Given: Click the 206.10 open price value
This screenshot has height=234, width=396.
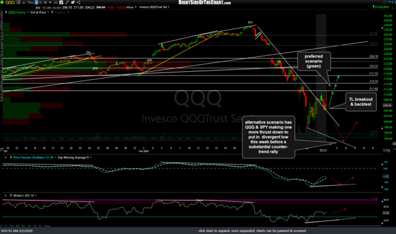Looking at the screenshot, I should coord(67,7).
